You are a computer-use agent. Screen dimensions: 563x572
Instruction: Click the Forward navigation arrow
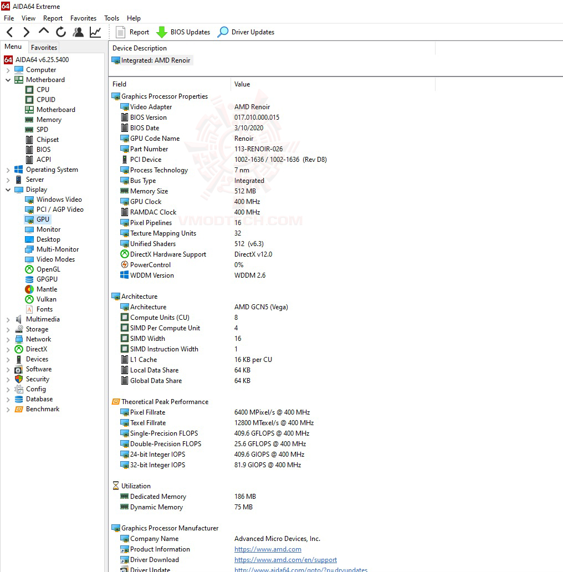click(x=26, y=32)
